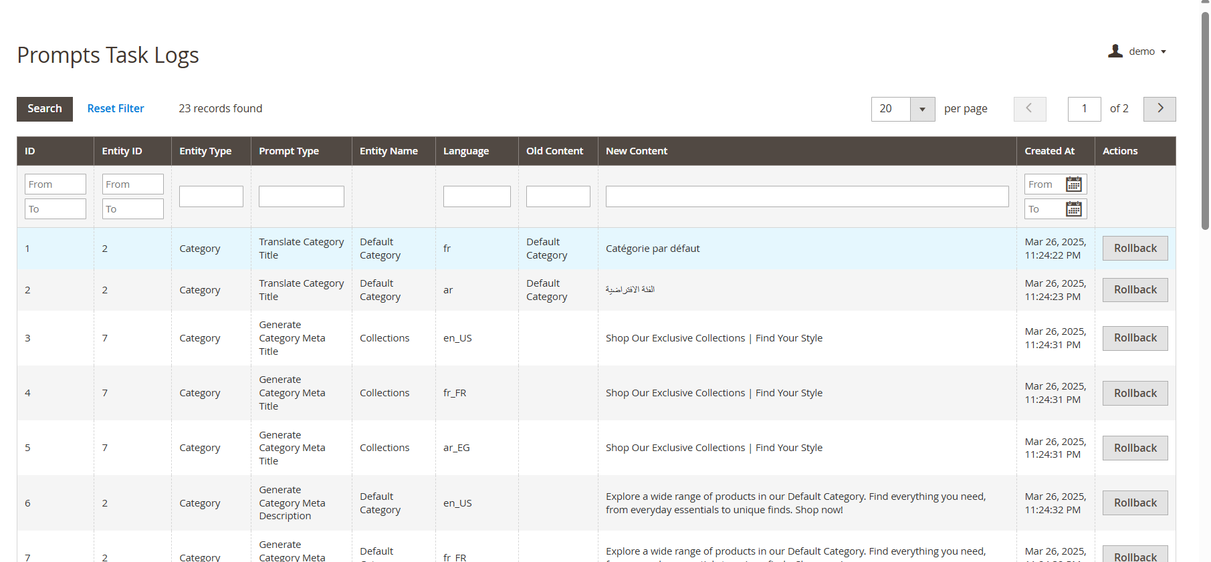
Task: Click the Reset Filter link
Action: (x=116, y=109)
